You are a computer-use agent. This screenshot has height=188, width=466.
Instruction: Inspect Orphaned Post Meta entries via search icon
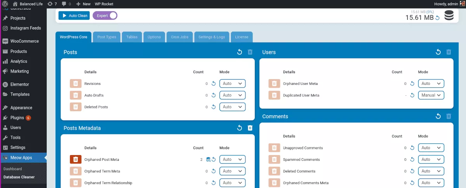208,159
